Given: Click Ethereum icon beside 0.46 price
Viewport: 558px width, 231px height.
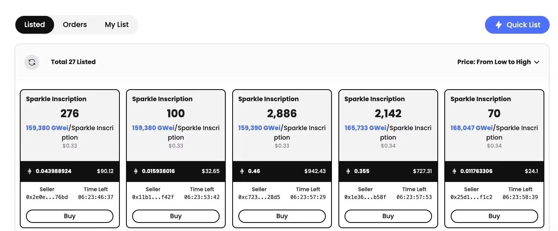Looking at the screenshot, I should pos(242,171).
